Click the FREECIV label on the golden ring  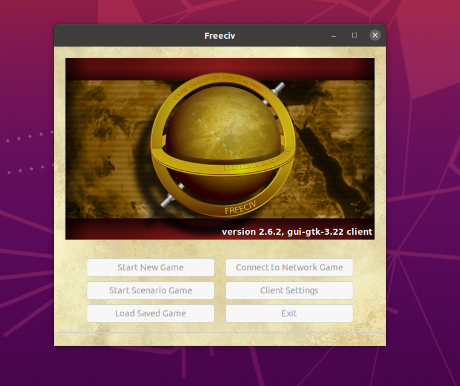pyautogui.click(x=242, y=209)
